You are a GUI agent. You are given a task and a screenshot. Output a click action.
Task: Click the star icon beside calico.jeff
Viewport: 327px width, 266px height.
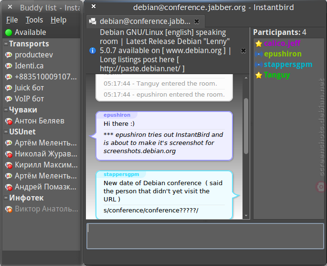259,44
